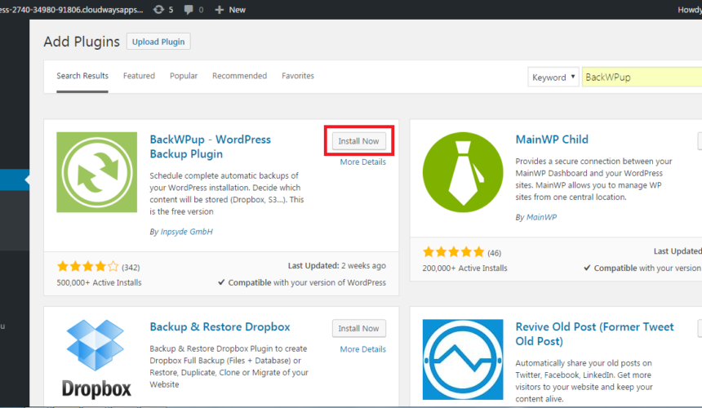
Task: Click the site URL in the admin bar
Action: [x=72, y=10]
